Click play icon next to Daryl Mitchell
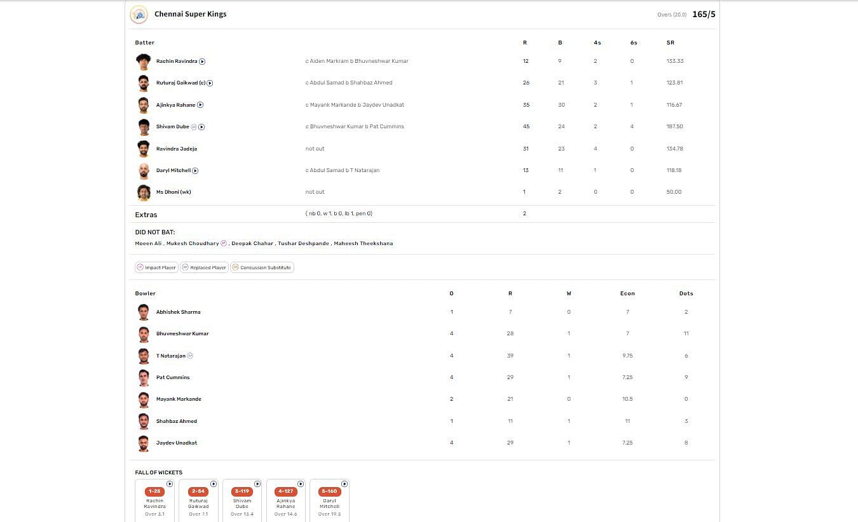The width and height of the screenshot is (858, 522). [x=195, y=171]
